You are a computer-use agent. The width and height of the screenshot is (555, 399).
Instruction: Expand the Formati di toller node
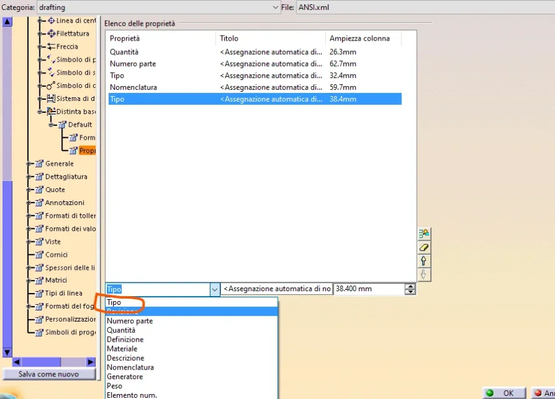click(29, 216)
